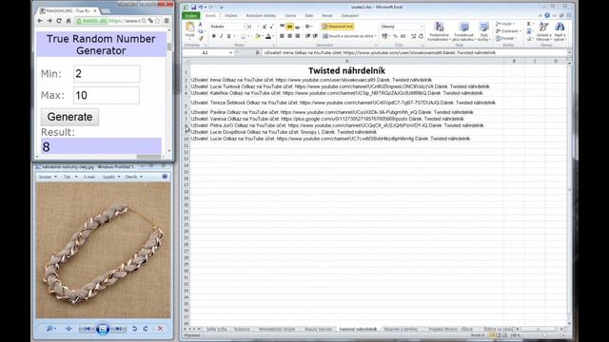
Task: Open Excel help question mark icon
Action: tap(547, 15)
